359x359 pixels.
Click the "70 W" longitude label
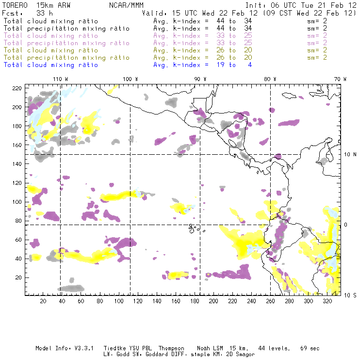[340, 79]
